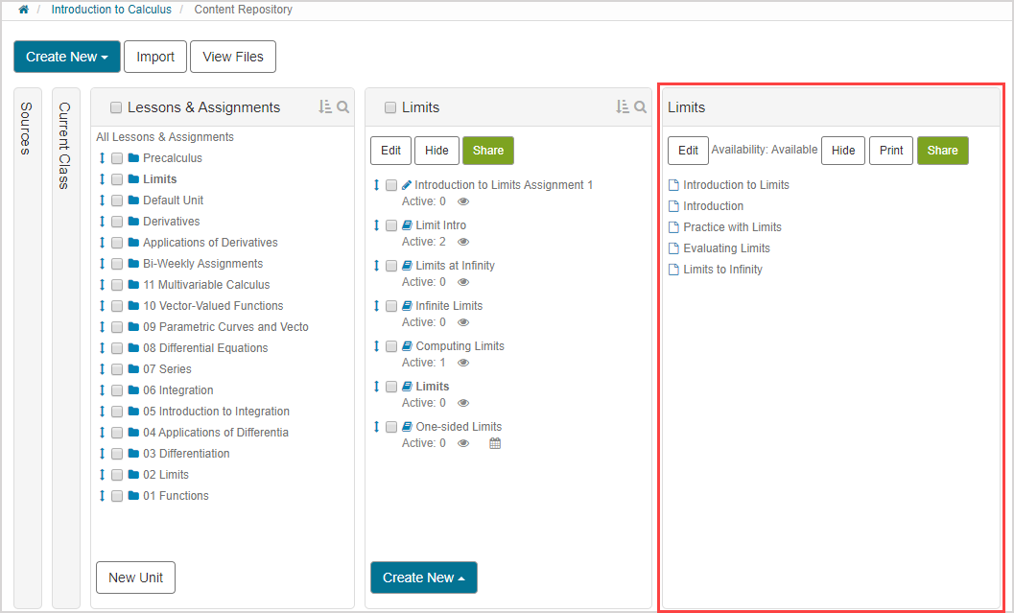Click search icon in Lessons & Assignments header
The image size is (1014, 613).
[342, 107]
